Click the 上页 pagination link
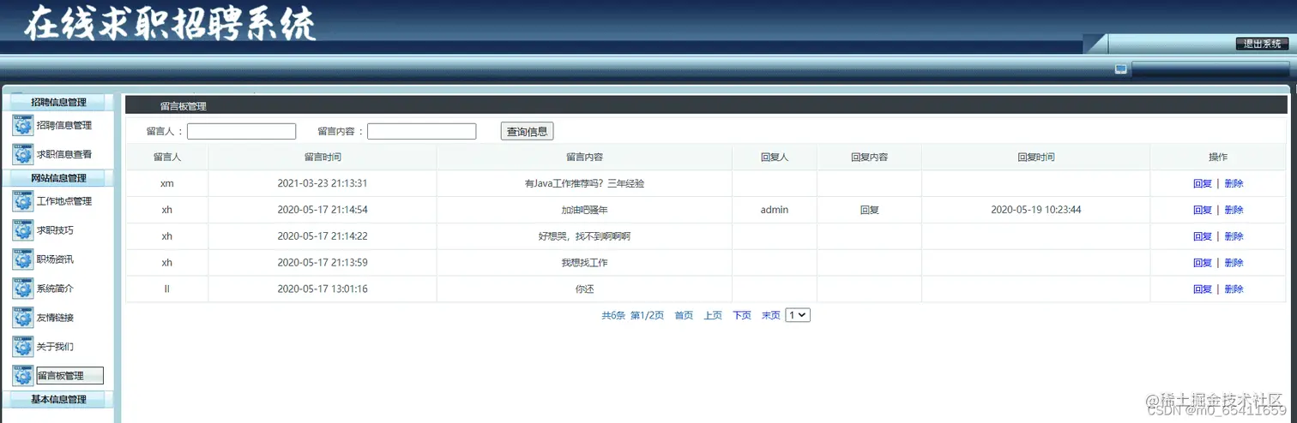Image resolution: width=1297 pixels, height=423 pixels. [713, 315]
